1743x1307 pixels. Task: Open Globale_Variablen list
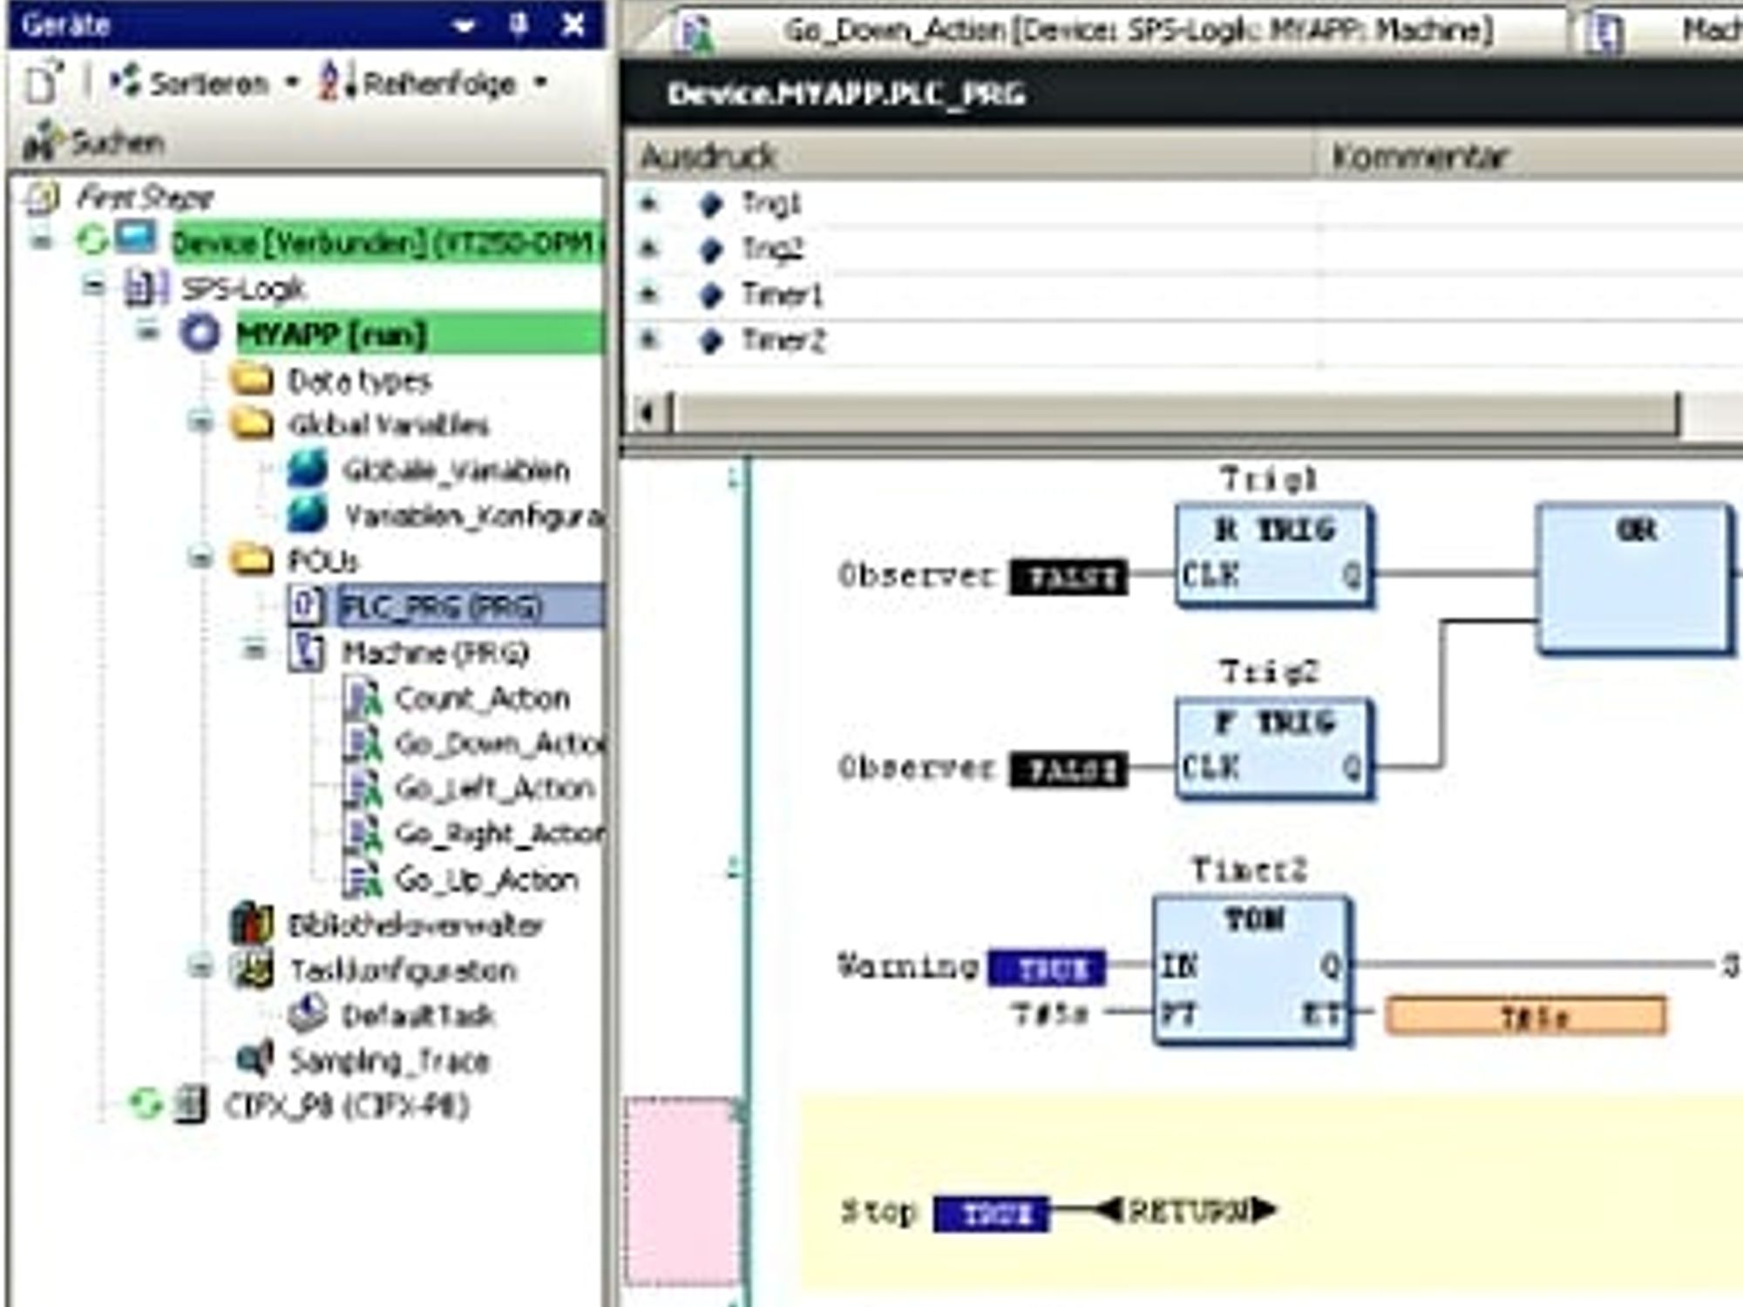[456, 471]
